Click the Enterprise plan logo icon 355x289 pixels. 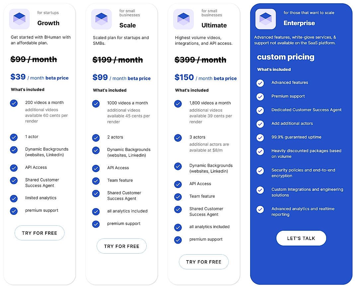tap(265, 19)
